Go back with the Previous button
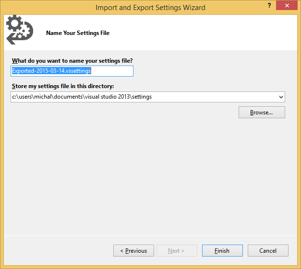This screenshot has height=269, width=301. [x=133, y=251]
